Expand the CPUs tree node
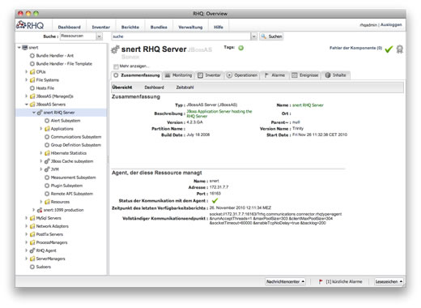Image resolution: width=421 pixels, height=308 pixels. click(x=27, y=72)
